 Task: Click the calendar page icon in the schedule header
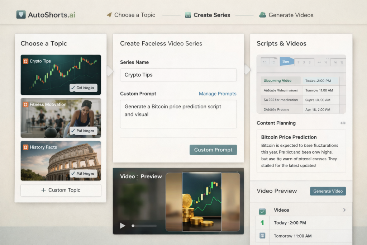pyautogui.click(x=266, y=61)
